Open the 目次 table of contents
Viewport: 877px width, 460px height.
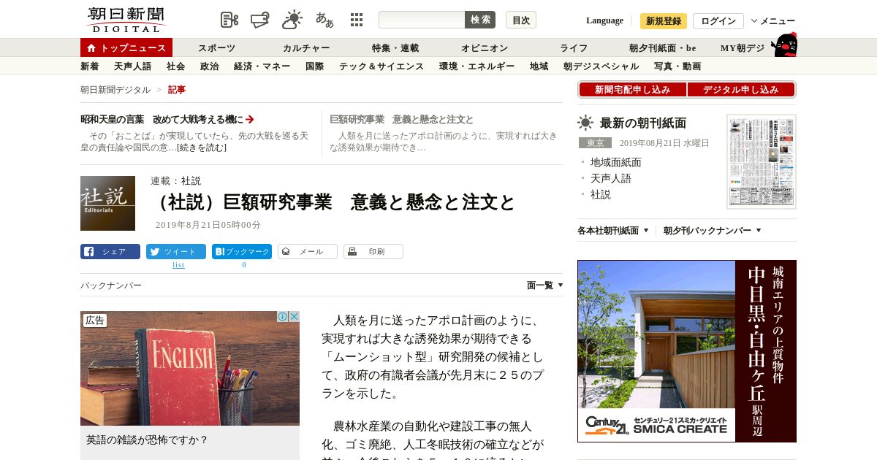pos(521,20)
